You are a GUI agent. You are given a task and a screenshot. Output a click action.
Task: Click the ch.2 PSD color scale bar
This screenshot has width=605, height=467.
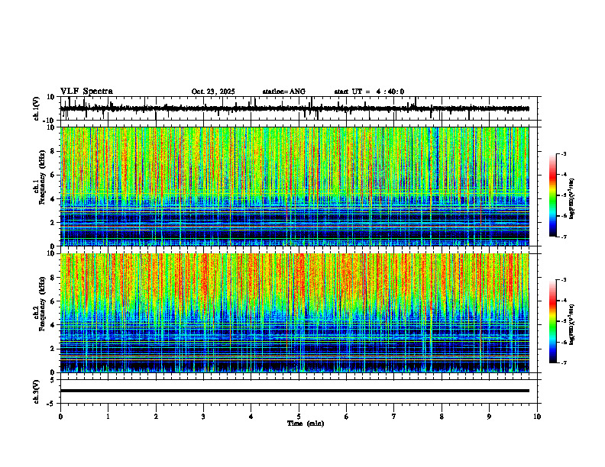(x=553, y=321)
